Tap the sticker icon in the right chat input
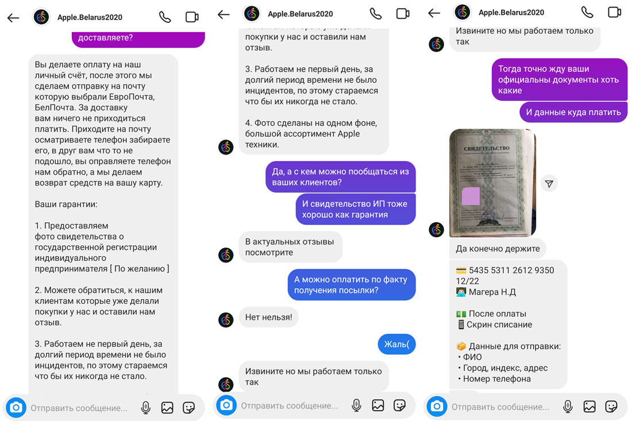 [611, 407]
